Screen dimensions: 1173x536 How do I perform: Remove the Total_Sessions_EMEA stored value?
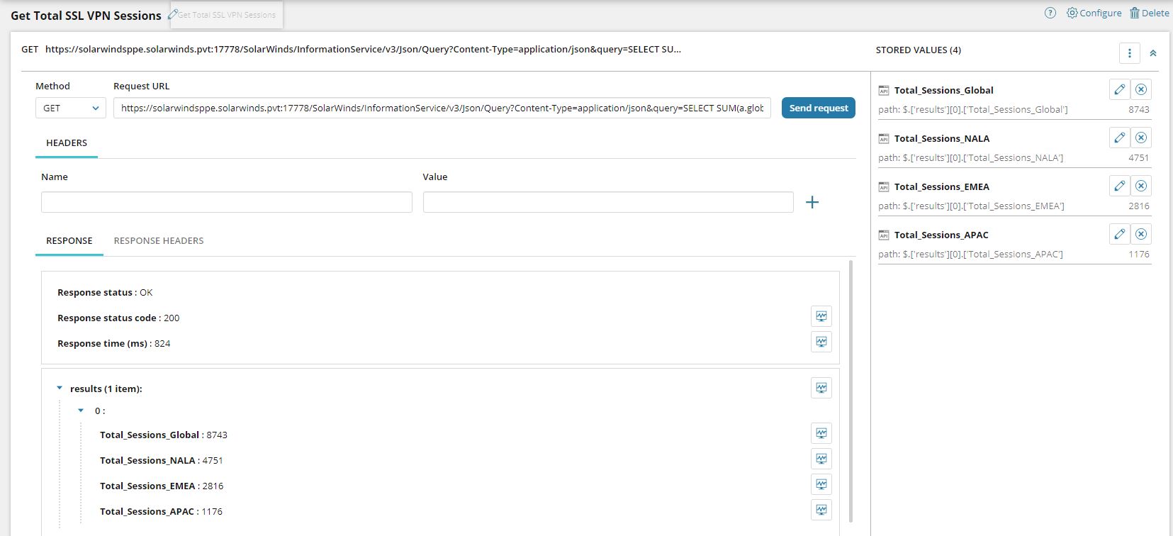pos(1141,186)
